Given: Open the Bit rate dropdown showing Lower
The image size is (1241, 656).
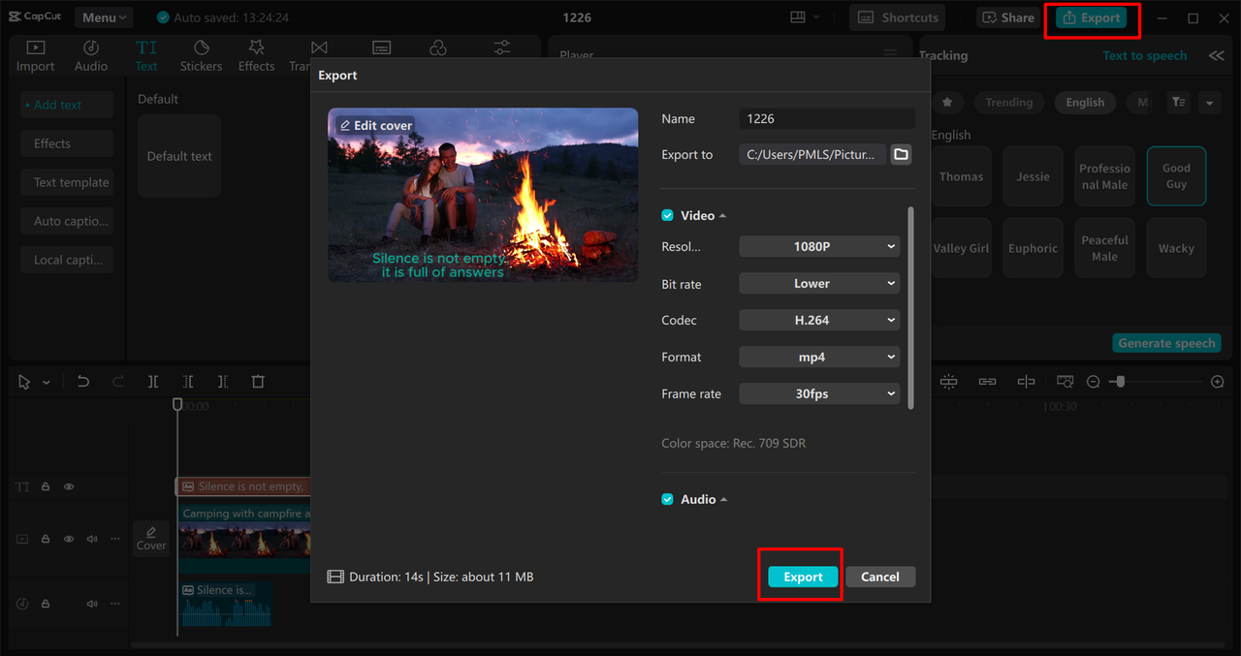Looking at the screenshot, I should [x=819, y=283].
